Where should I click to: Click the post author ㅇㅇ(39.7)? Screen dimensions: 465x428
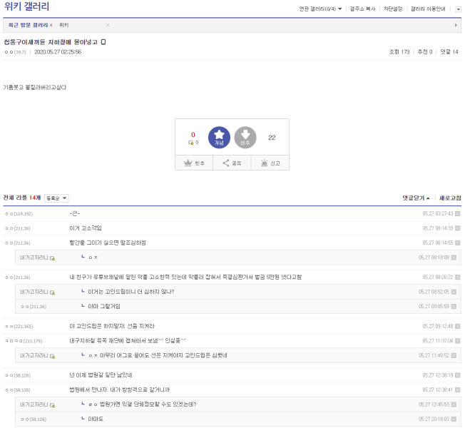pyautogui.click(x=16, y=52)
